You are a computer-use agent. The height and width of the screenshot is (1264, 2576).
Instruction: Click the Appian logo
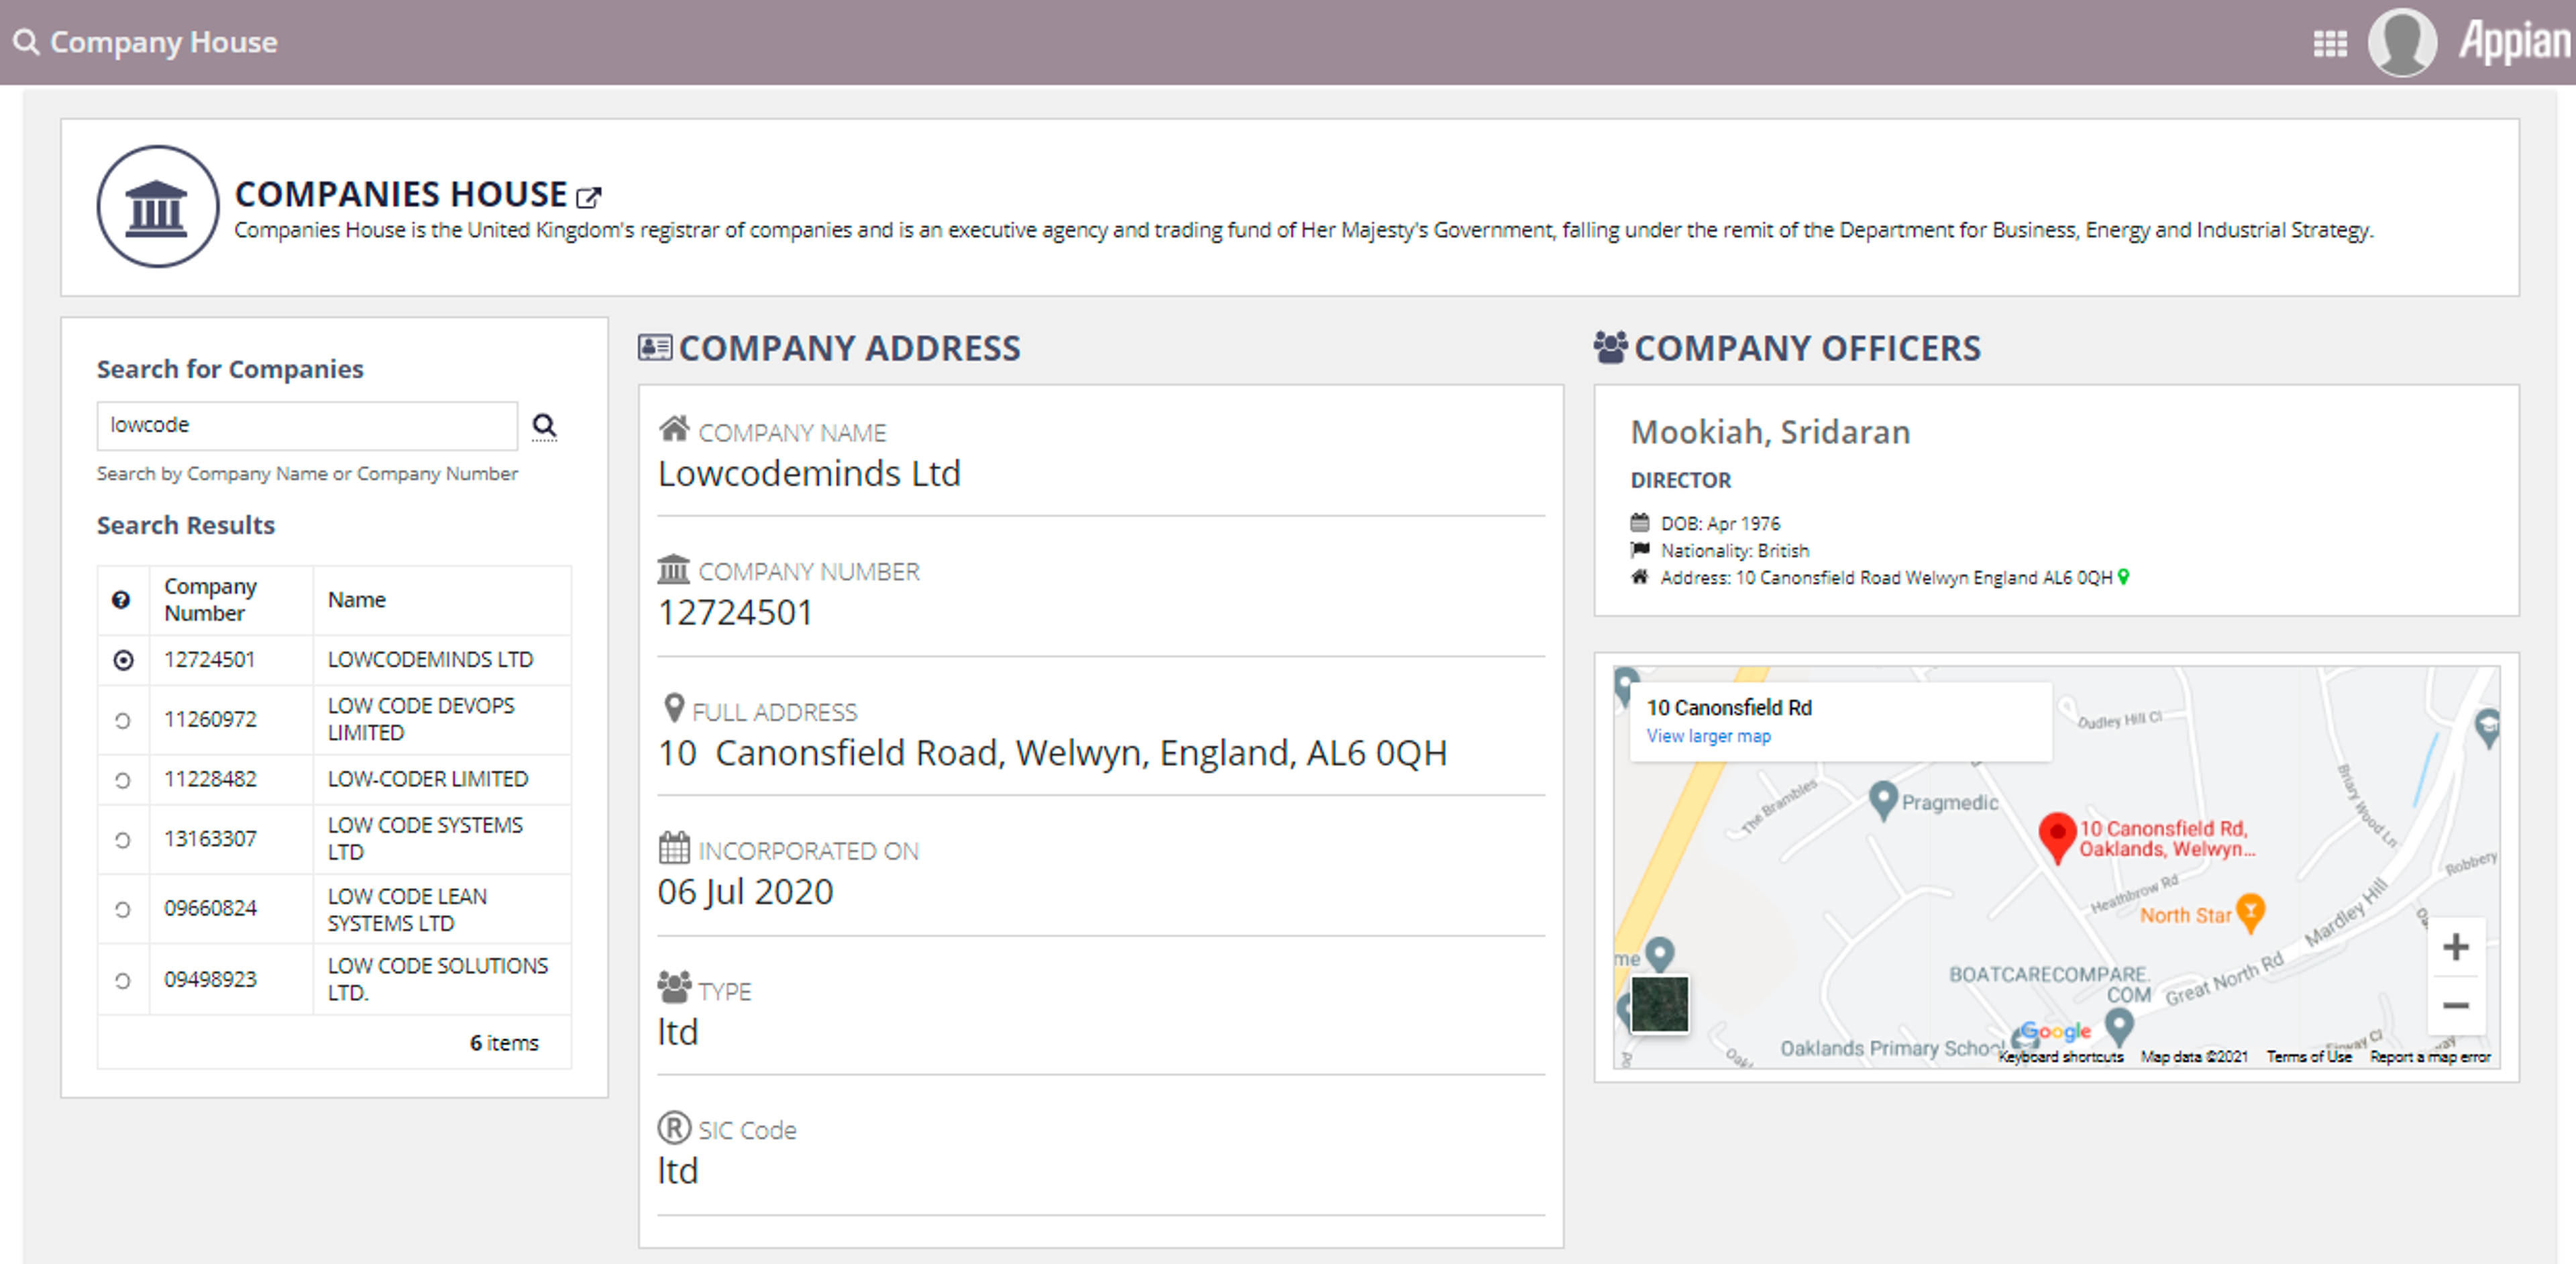pos(2515,42)
